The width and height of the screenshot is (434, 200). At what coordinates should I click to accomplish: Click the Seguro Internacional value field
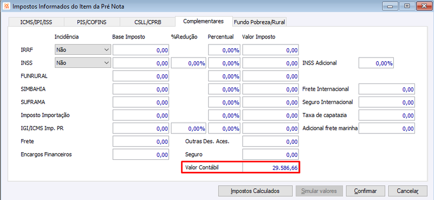387,102
